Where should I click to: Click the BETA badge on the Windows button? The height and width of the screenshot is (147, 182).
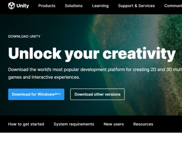pyautogui.click(x=58, y=94)
